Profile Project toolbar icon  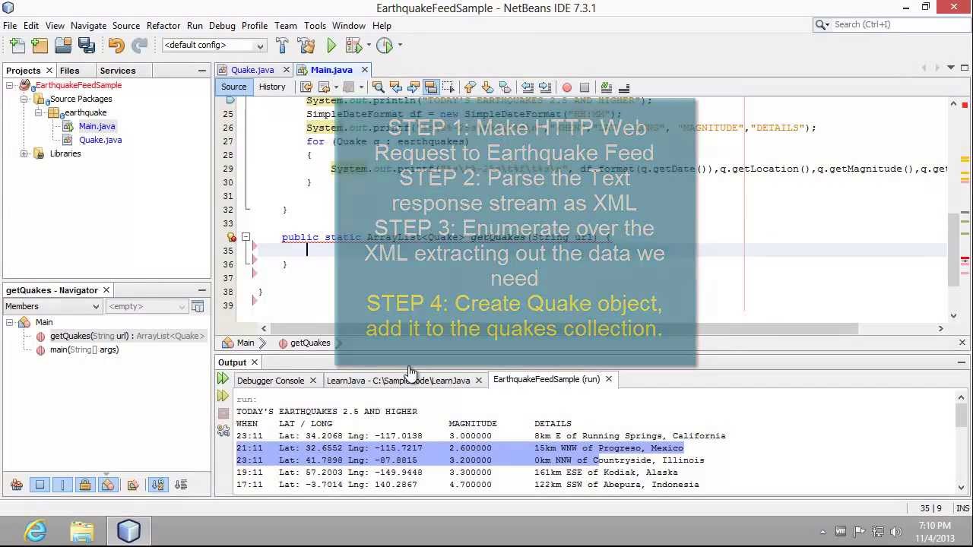tap(384, 46)
